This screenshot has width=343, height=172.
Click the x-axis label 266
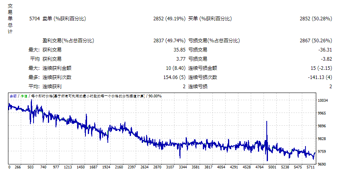click(18, 167)
